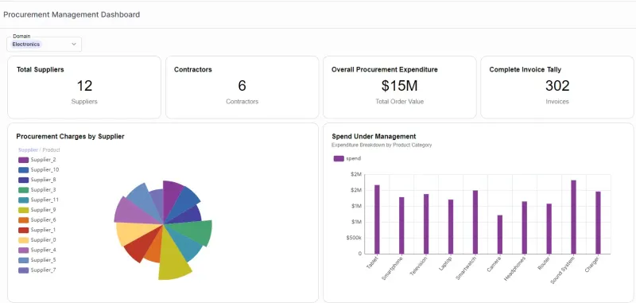Click the Router spend bar
The height and width of the screenshot is (303, 636).
549,229
